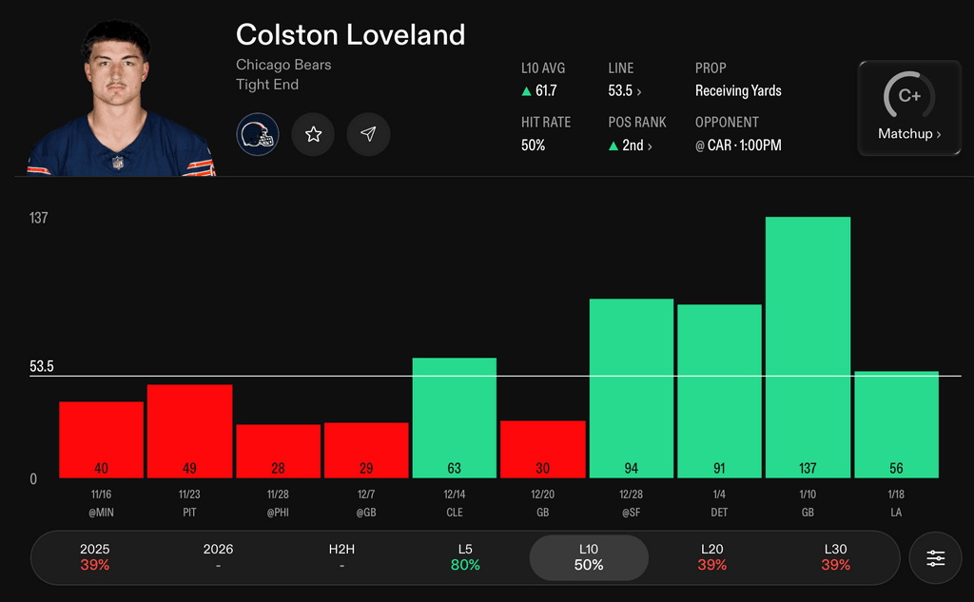Viewport: 974px width, 602px height.
Task: Switch to the L30 tab
Action: 835,557
